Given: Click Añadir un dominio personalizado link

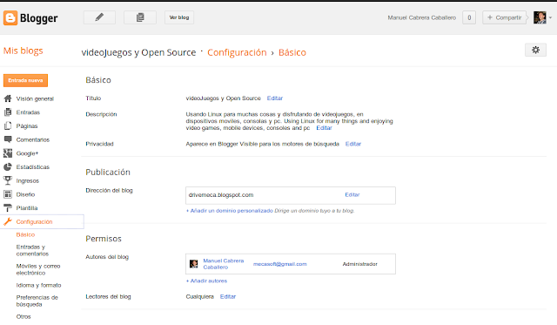Looking at the screenshot, I should (x=230, y=211).
